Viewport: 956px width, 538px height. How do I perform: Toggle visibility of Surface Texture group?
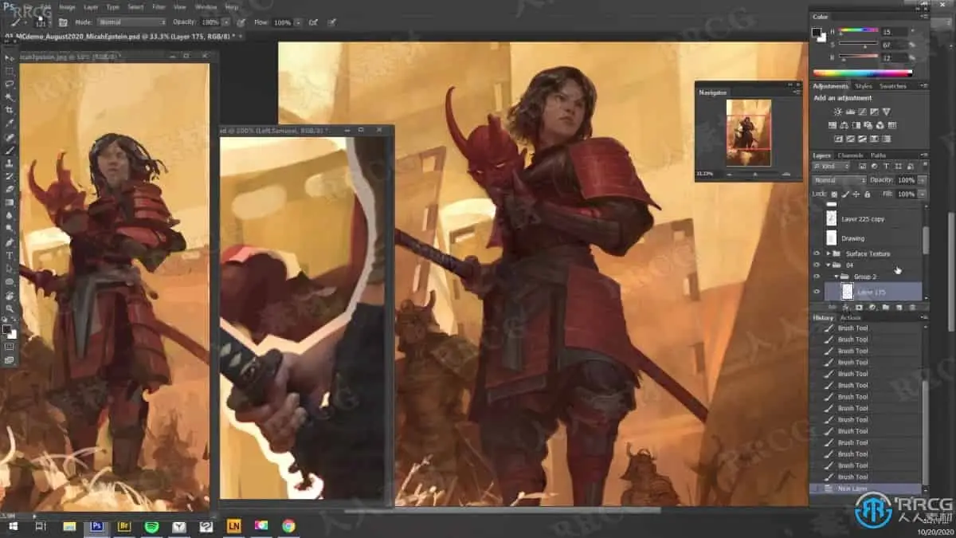(816, 253)
